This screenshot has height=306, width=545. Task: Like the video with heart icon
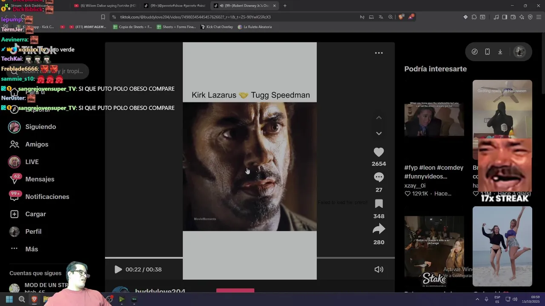pos(379,152)
